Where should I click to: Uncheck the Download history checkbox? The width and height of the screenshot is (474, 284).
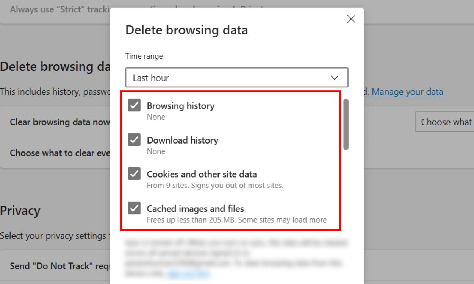tap(134, 140)
